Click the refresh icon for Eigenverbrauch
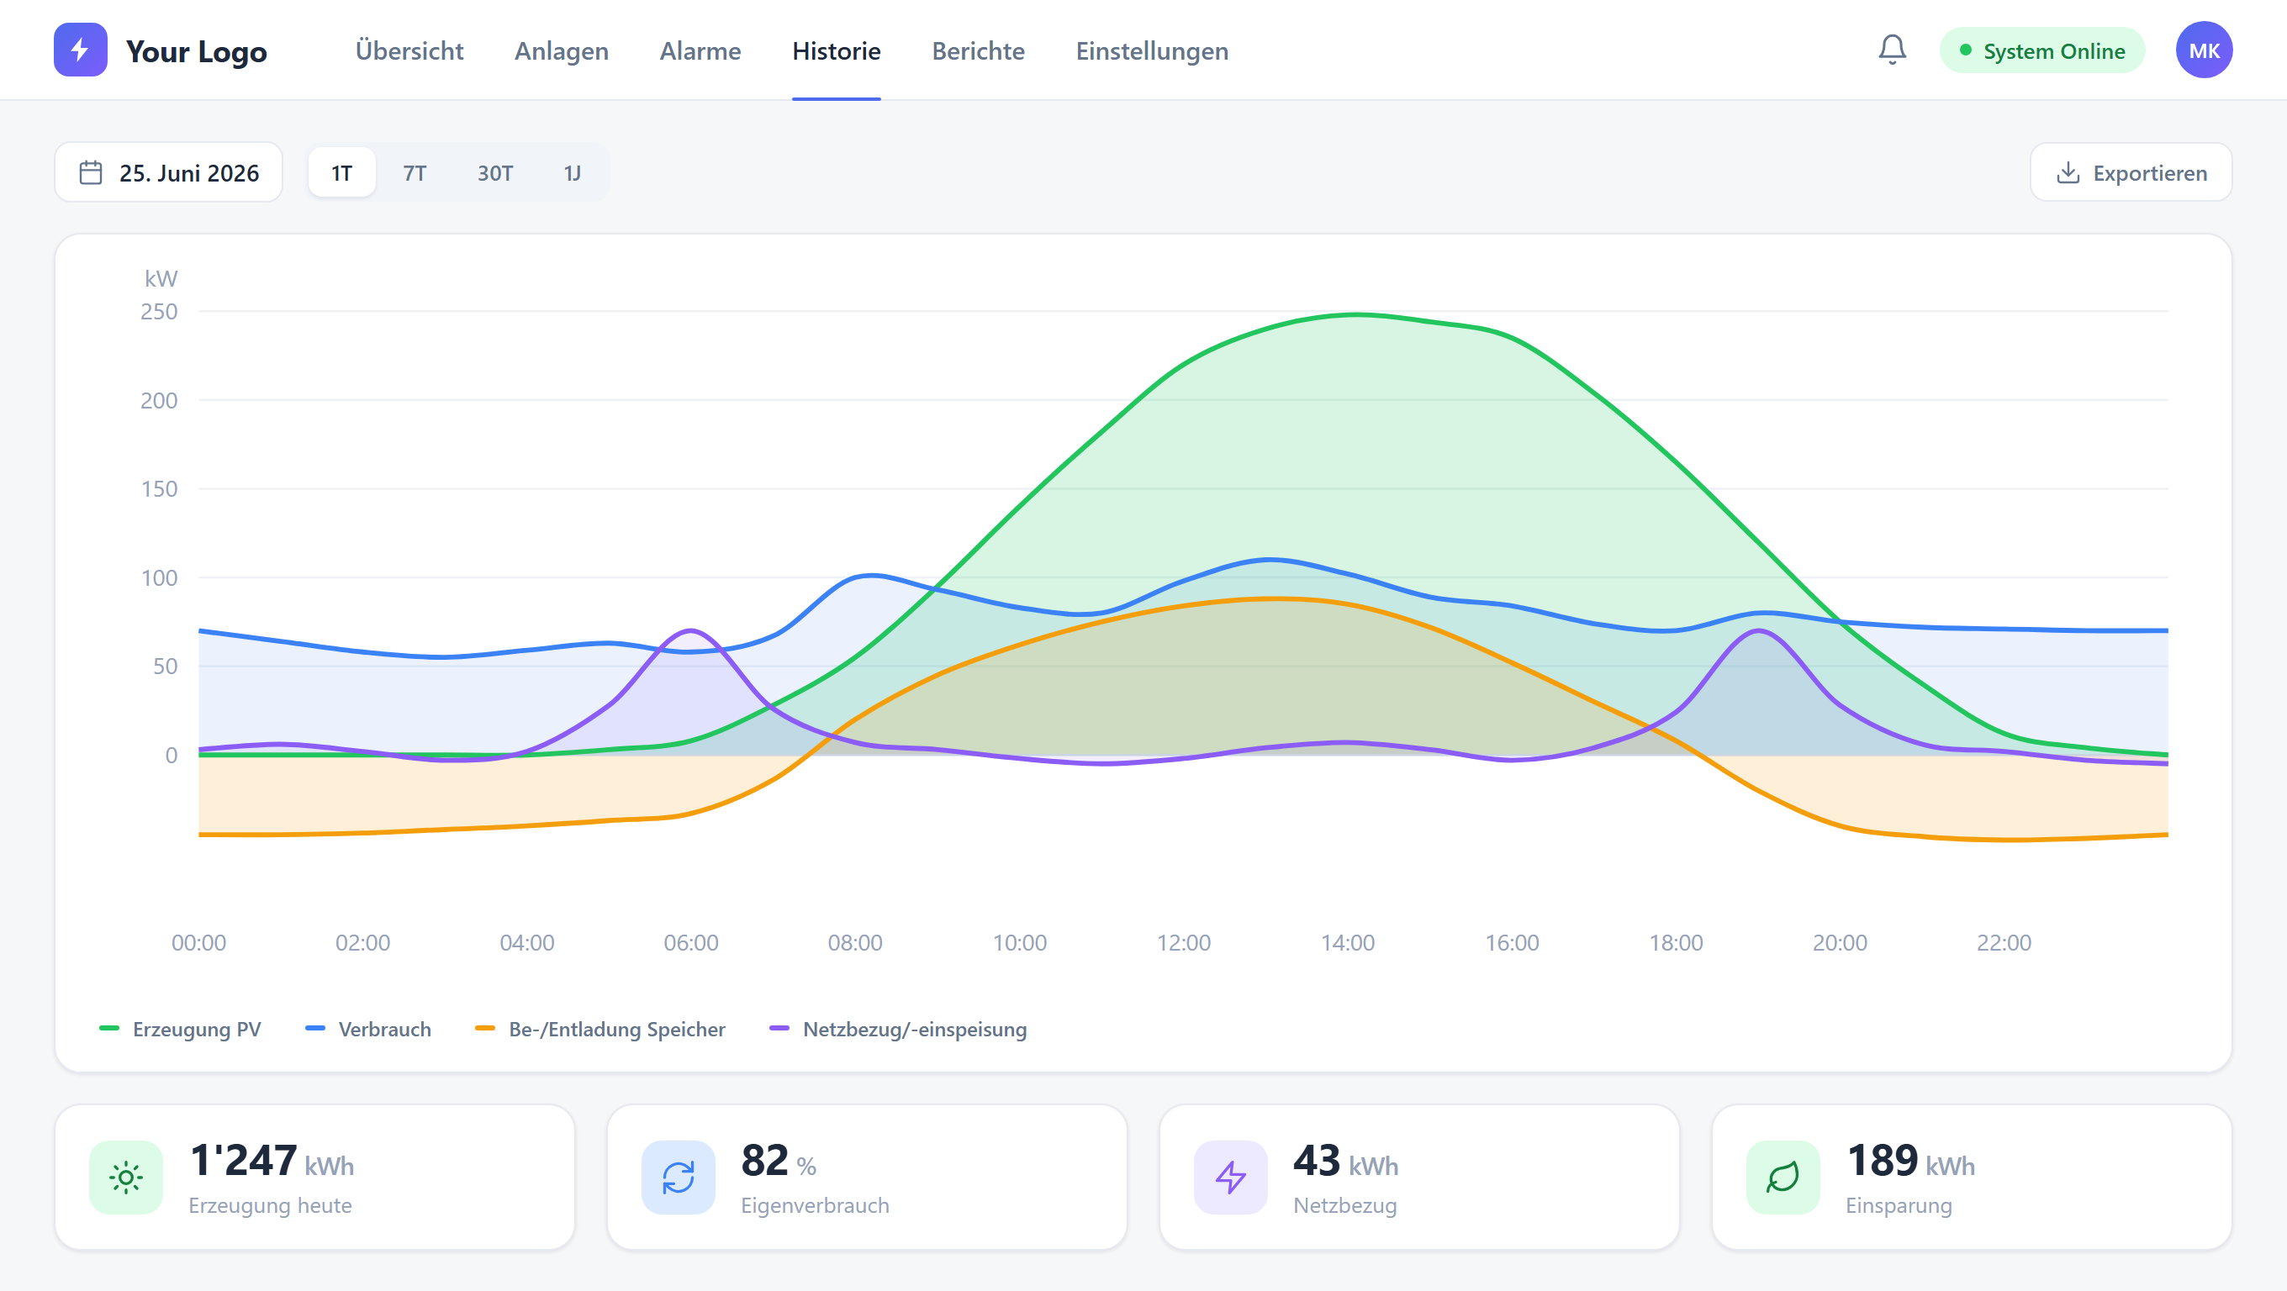 click(679, 1178)
